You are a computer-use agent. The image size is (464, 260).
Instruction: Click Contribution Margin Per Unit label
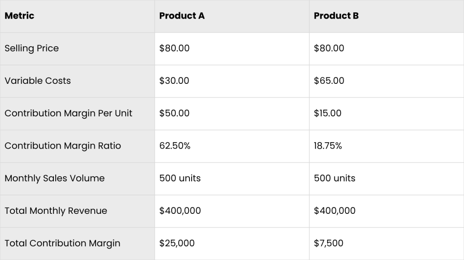[x=68, y=113]
